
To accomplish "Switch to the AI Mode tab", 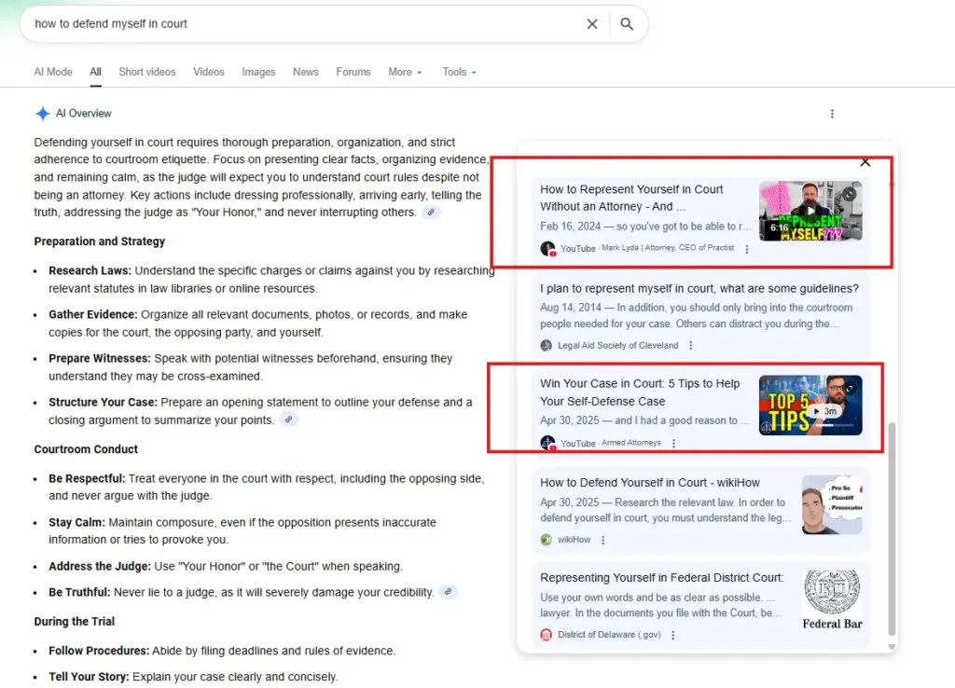I will (x=53, y=72).
